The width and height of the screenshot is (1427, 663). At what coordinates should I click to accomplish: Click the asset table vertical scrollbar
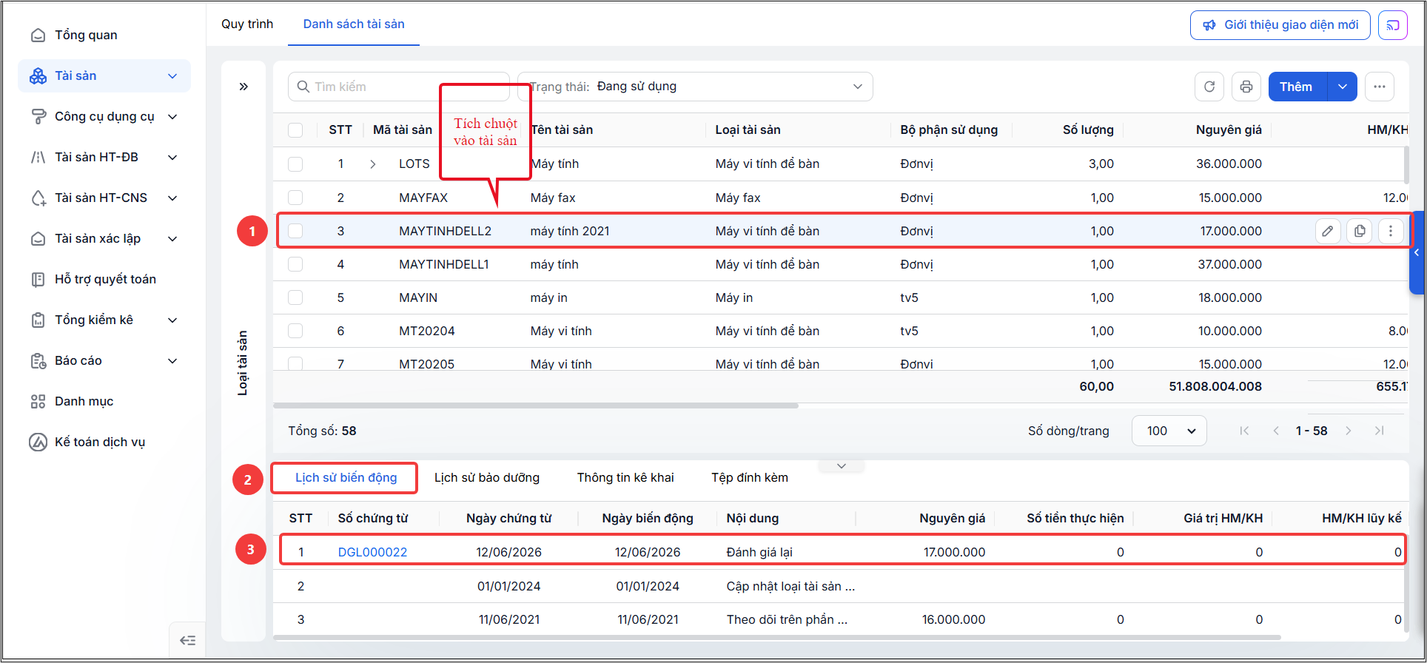pyautogui.click(x=1406, y=165)
